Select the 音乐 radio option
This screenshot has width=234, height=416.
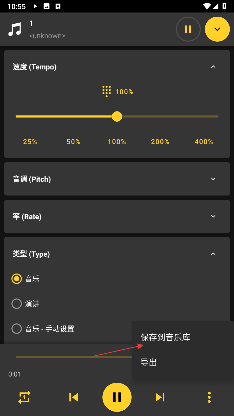(17, 279)
